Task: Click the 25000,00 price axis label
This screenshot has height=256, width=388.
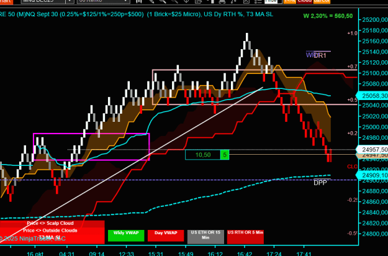Action: pos(374,127)
